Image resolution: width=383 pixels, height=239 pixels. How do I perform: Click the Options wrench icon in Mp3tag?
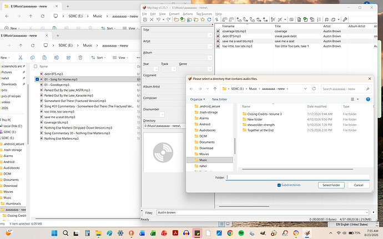point(345,19)
